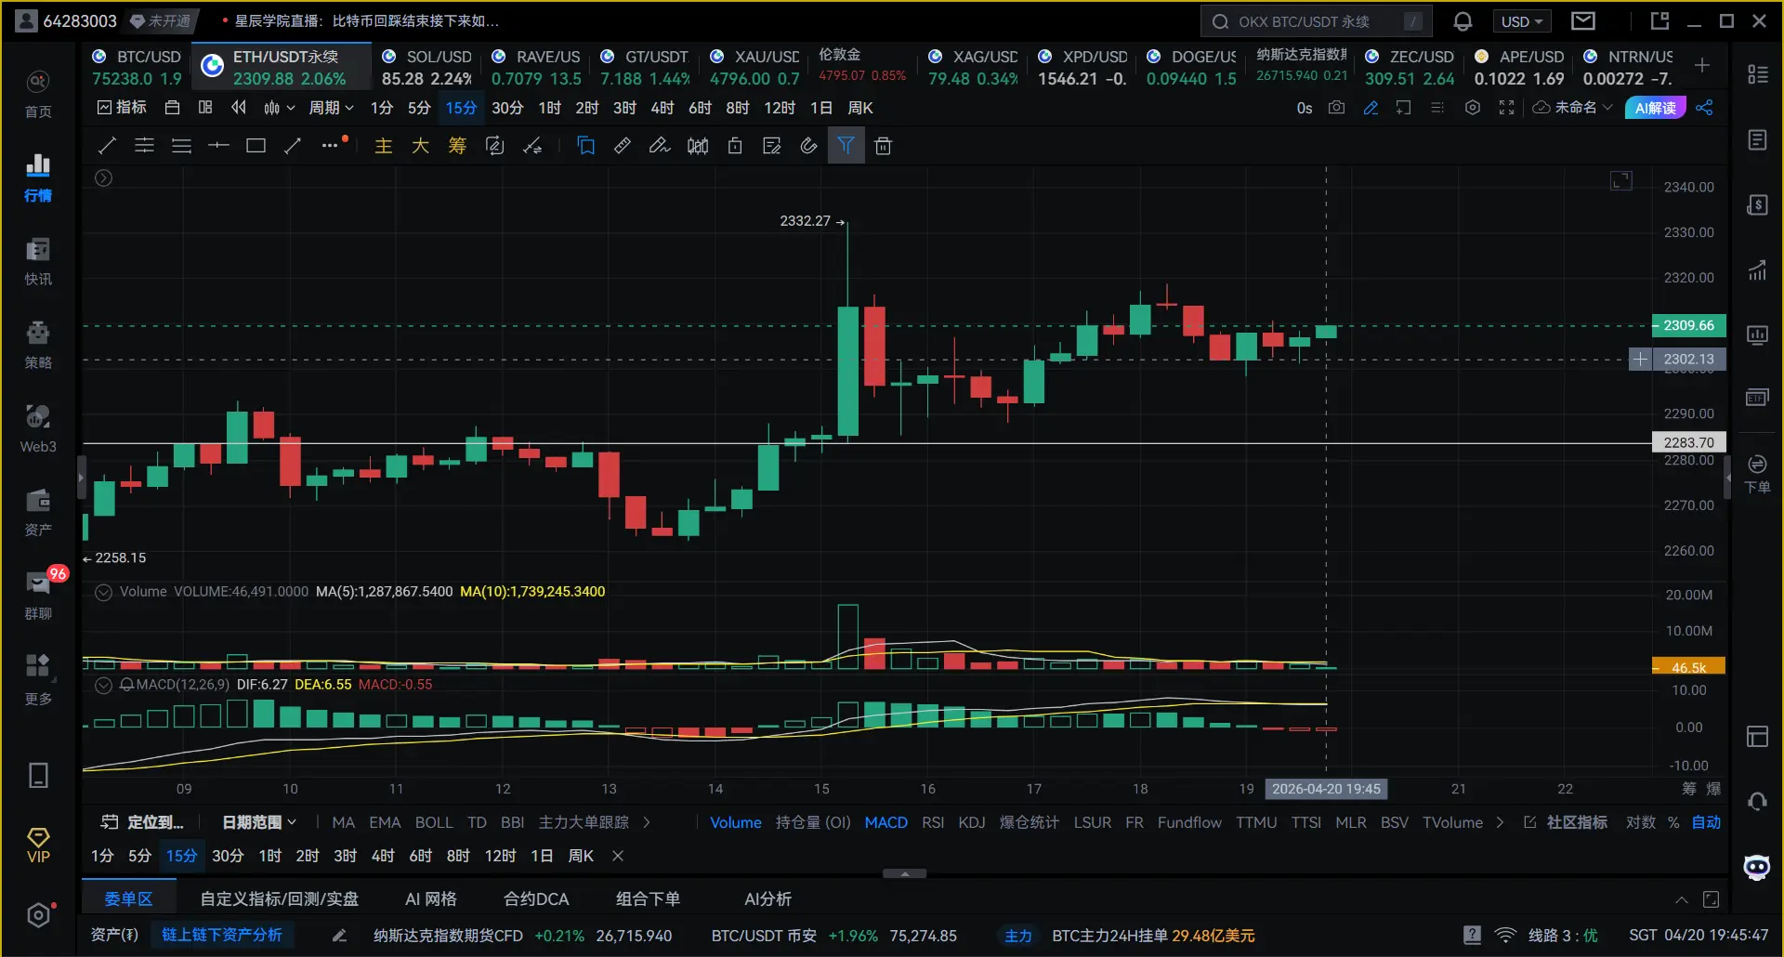This screenshot has height=957, width=1784.
Task: Select the 1时 interval in top toolbar
Action: tap(549, 108)
